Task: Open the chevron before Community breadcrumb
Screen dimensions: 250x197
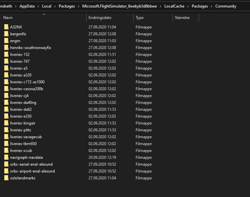Action: [x=211, y=7]
